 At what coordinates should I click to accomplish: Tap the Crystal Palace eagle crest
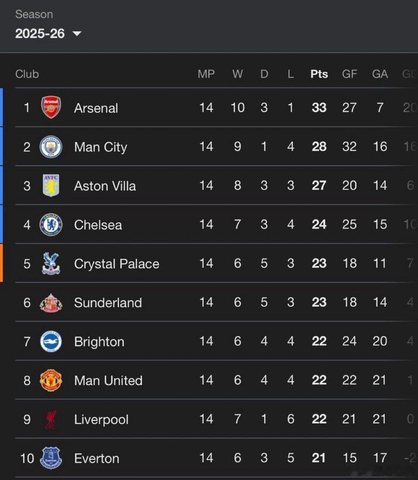(x=51, y=264)
